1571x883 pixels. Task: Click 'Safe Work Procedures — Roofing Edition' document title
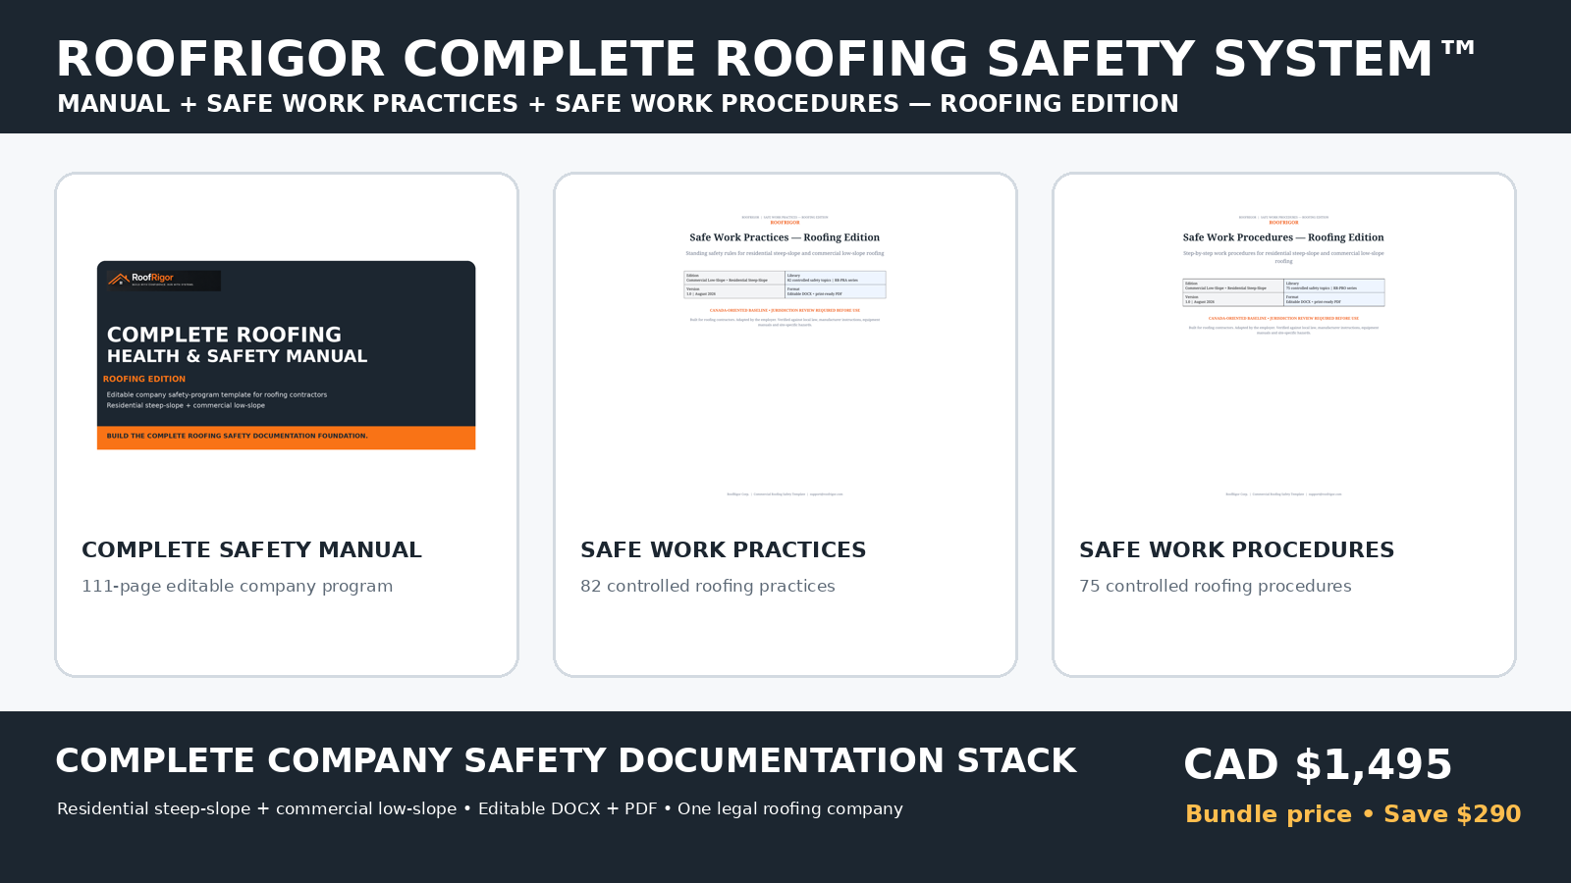coord(1283,237)
